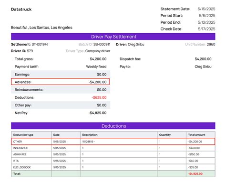The width and height of the screenshot is (226, 182).
Task: Select the Net Pay value -$4,825.00
Action: click(x=97, y=113)
